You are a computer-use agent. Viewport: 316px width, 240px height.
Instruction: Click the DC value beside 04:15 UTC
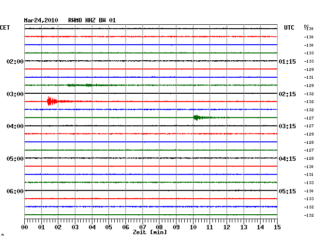[309, 158]
